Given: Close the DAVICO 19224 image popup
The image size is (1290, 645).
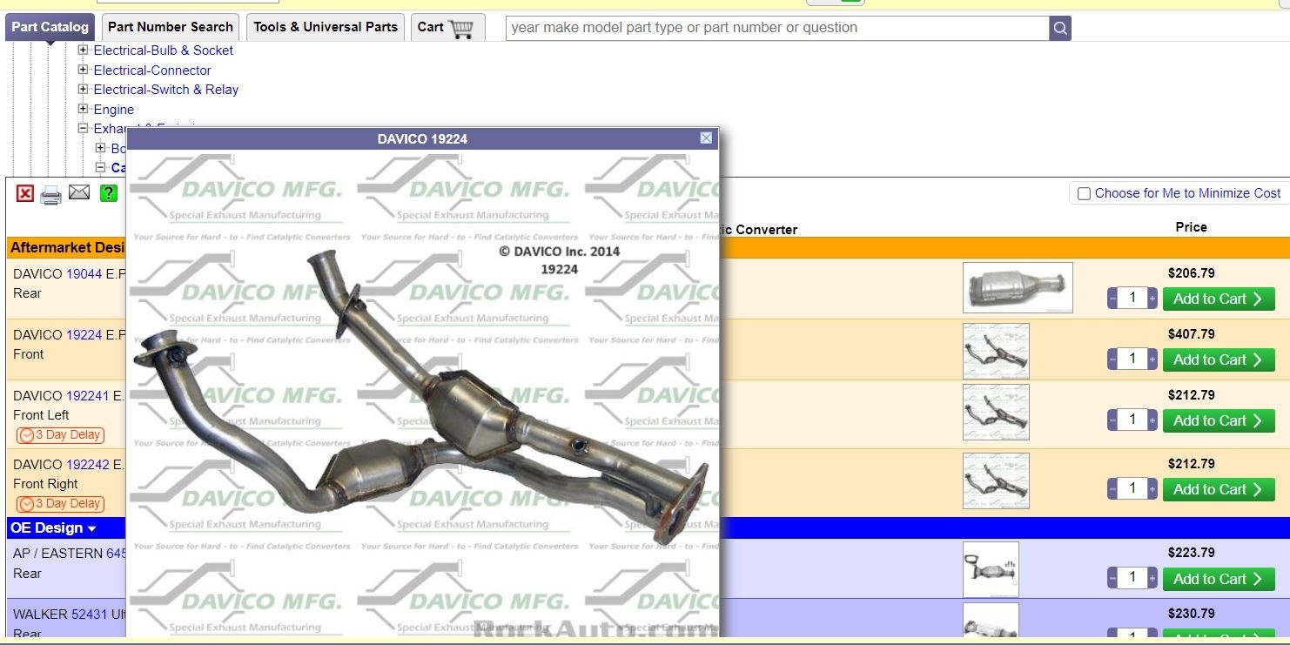Looking at the screenshot, I should tap(706, 138).
